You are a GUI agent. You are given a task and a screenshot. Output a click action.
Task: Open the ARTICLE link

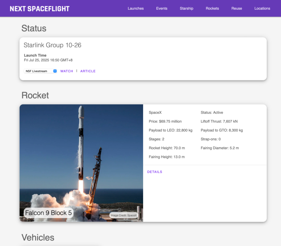click(x=88, y=71)
